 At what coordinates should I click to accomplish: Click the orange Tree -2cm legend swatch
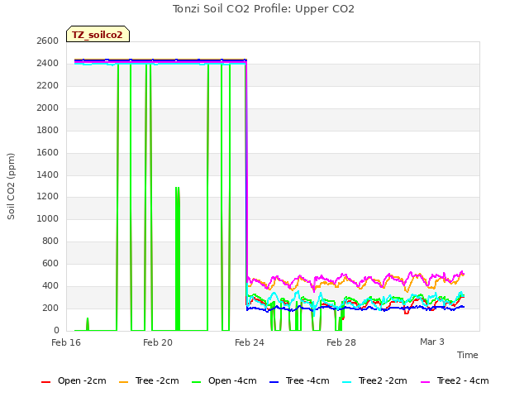tap(123, 382)
